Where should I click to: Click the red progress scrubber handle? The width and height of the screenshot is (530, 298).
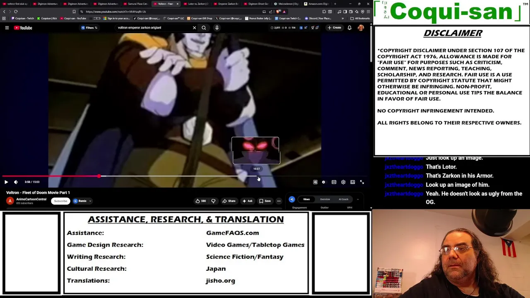(x=99, y=176)
